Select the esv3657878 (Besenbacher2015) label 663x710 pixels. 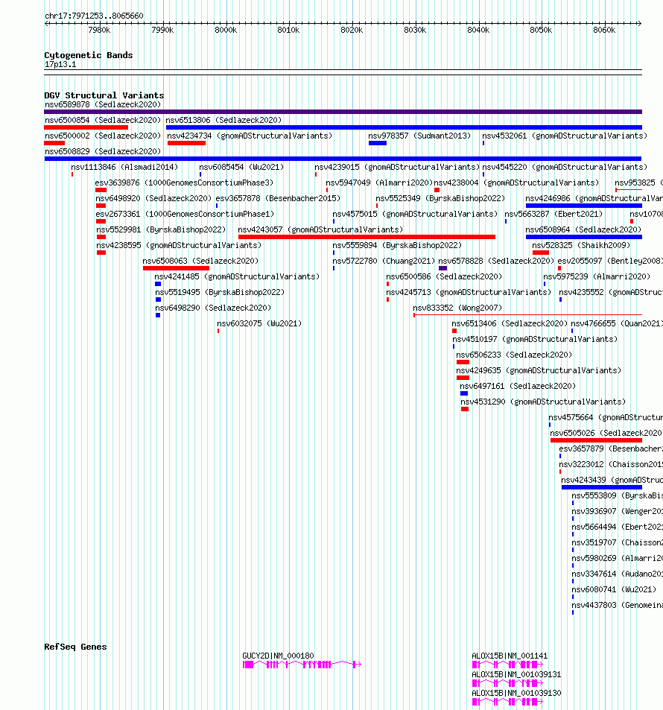278,198
